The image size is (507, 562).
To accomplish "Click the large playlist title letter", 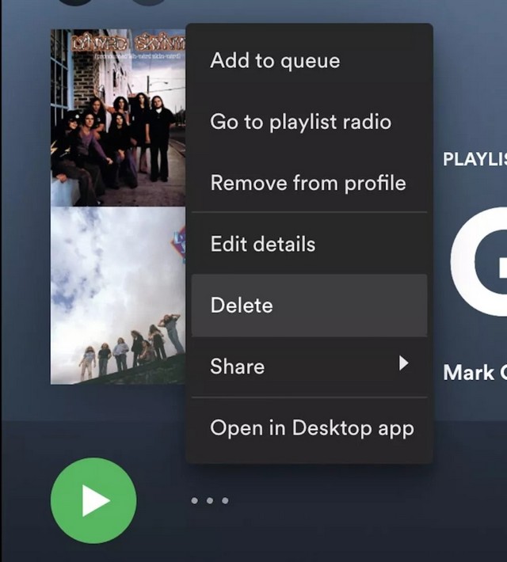I will (478, 262).
